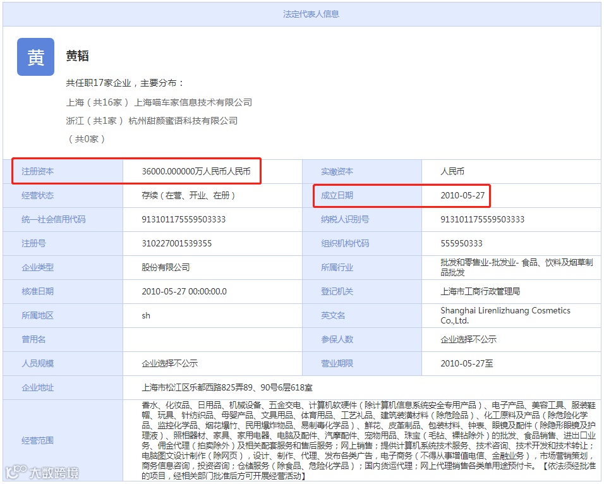Click the 法定代表人信息 header

coord(311,15)
